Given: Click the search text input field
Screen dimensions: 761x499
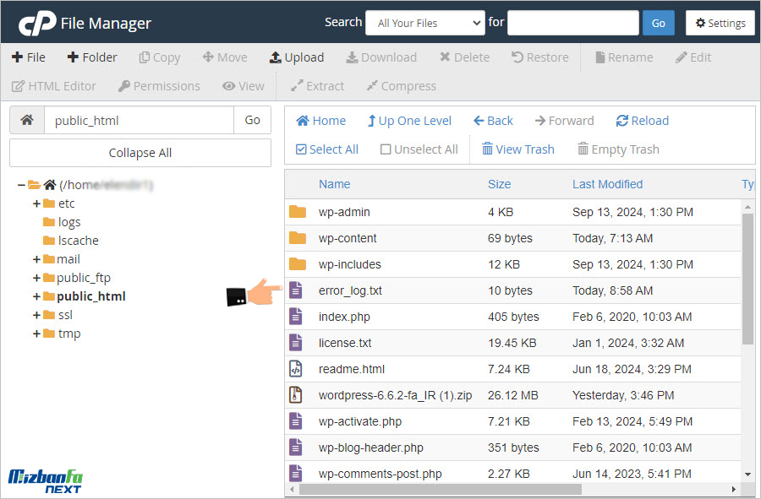Looking at the screenshot, I should (572, 23).
